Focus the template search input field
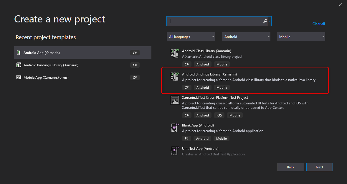Viewport: 347px width, 184px height. click(215, 21)
